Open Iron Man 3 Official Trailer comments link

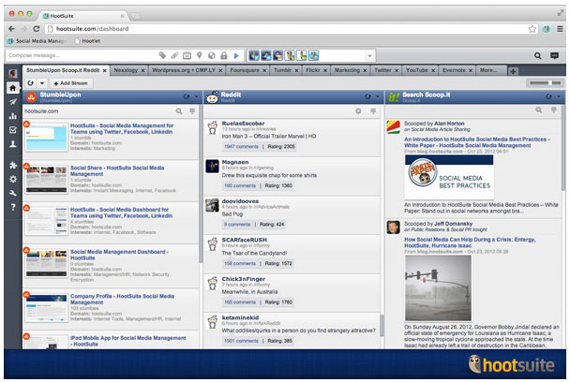(x=241, y=147)
